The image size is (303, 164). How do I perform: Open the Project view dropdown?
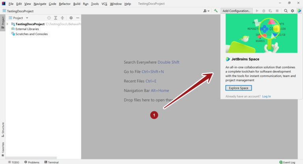tap(27, 18)
